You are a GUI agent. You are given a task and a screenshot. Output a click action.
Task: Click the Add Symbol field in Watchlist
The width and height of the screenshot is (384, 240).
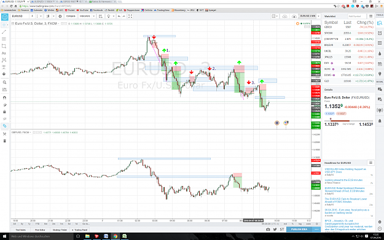pyautogui.click(x=357, y=16)
